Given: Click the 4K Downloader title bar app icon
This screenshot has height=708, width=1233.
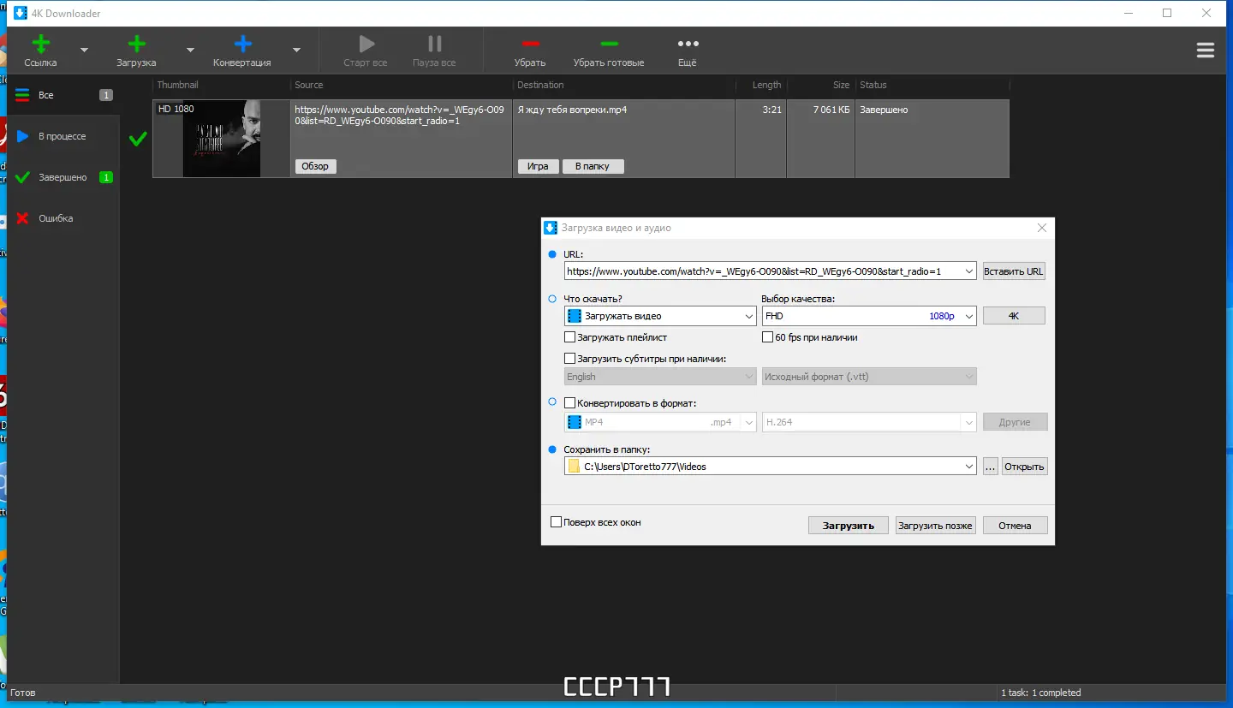Looking at the screenshot, I should pyautogui.click(x=21, y=13).
